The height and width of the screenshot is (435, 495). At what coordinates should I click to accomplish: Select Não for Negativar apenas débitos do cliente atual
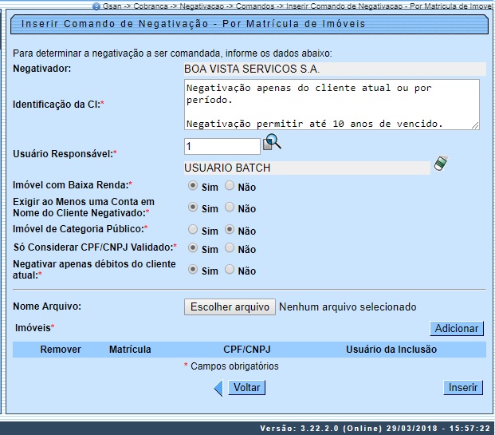230,270
